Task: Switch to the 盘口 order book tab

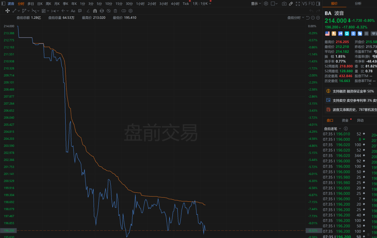Action: click(x=330, y=121)
